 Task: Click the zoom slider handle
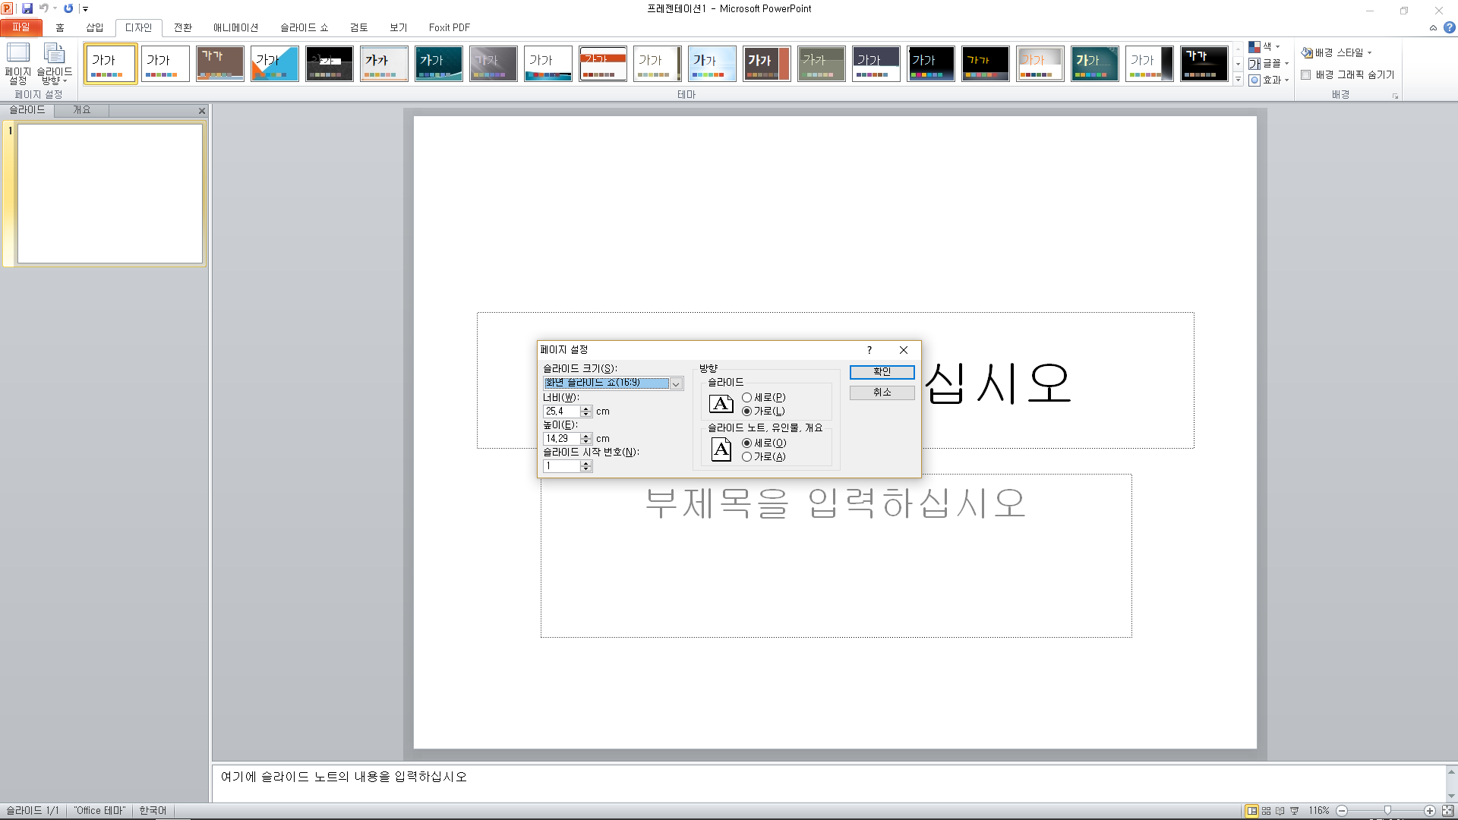click(1387, 811)
